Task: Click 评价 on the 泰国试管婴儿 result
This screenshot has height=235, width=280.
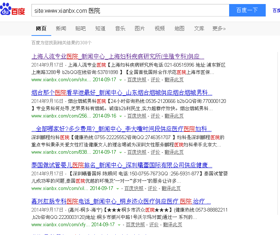Action: point(153,189)
